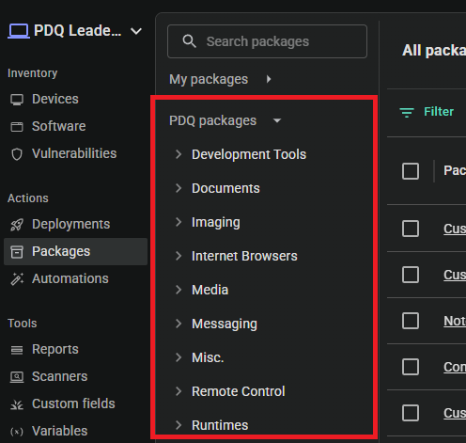Click the Devices monitor icon
The width and height of the screenshot is (466, 443).
17,100
